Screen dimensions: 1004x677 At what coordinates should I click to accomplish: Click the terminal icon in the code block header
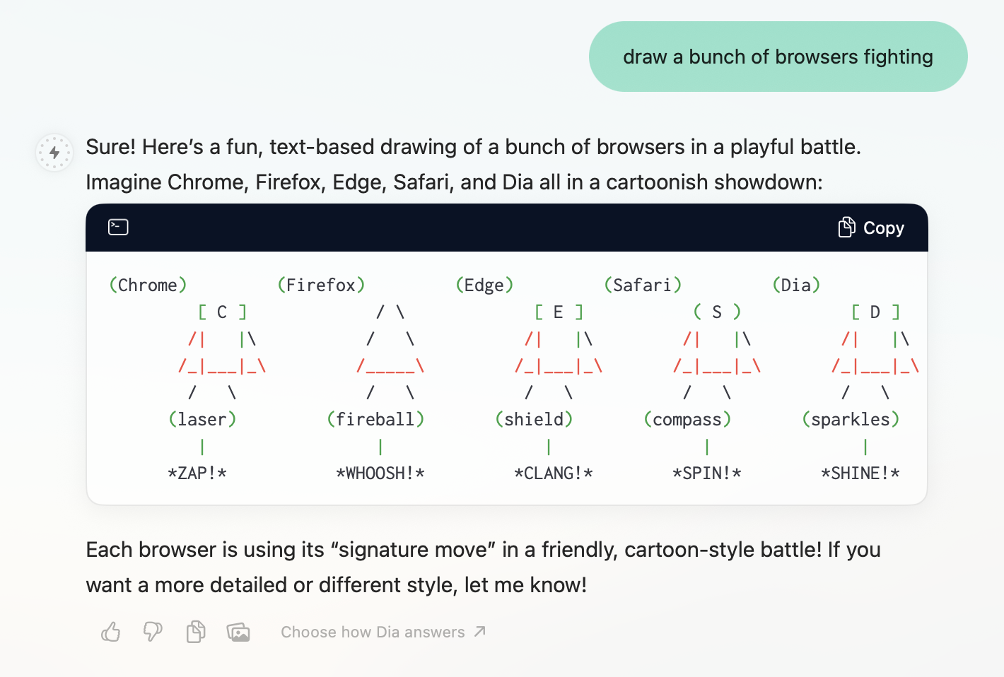tap(118, 227)
